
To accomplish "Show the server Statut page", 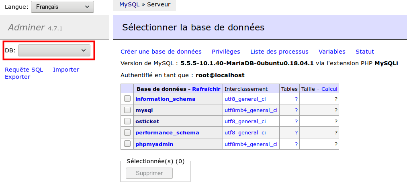I will click(x=364, y=52).
